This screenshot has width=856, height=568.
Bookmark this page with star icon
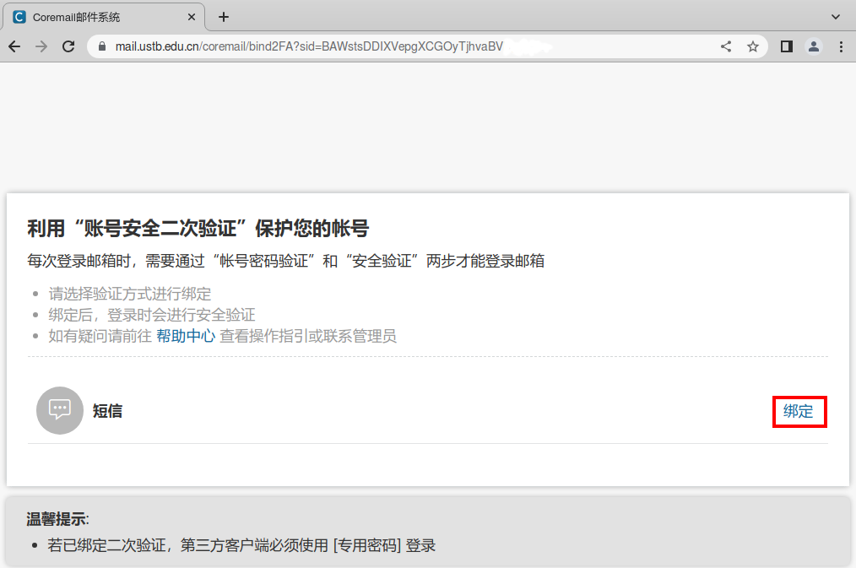(753, 47)
